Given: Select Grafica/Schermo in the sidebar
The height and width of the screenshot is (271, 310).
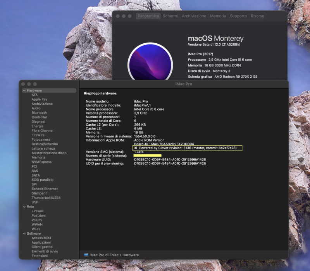Looking at the screenshot, I should [x=45, y=144].
